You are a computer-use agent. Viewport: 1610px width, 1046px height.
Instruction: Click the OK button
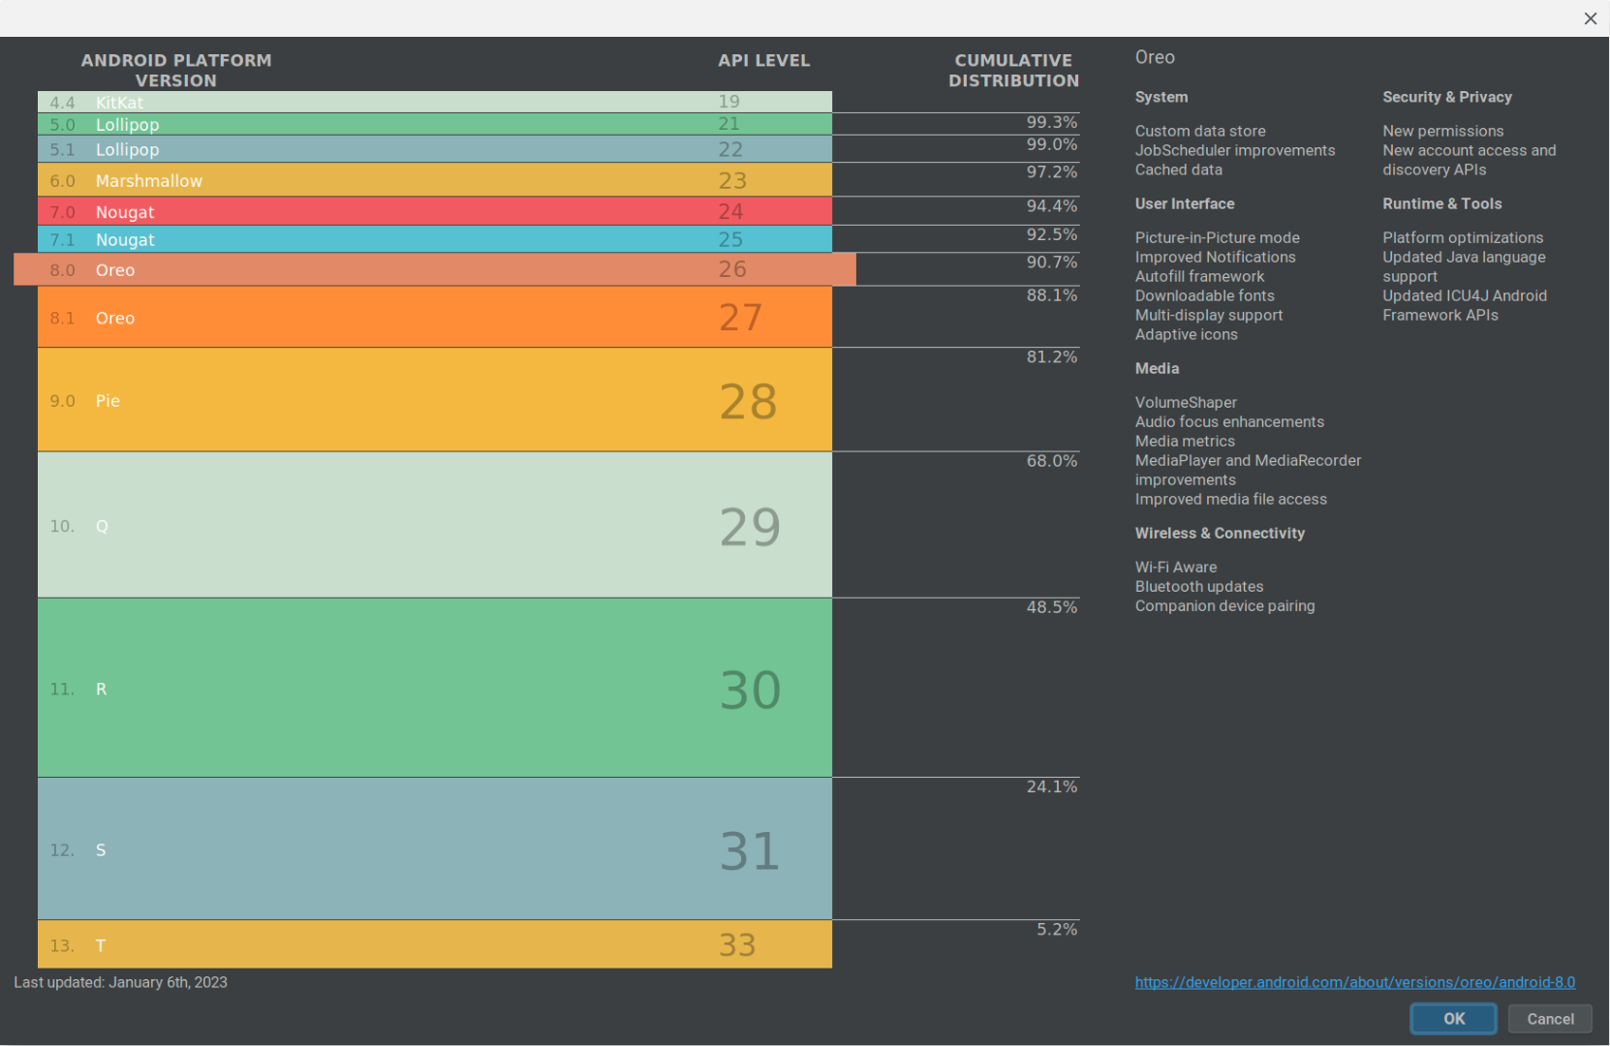1453,1019
